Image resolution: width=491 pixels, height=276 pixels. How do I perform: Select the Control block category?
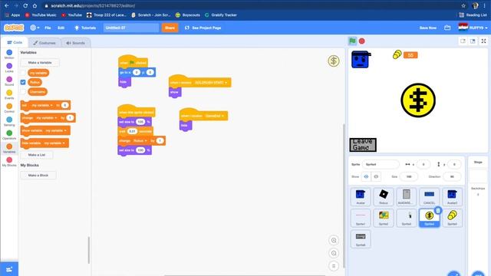pos(9,108)
